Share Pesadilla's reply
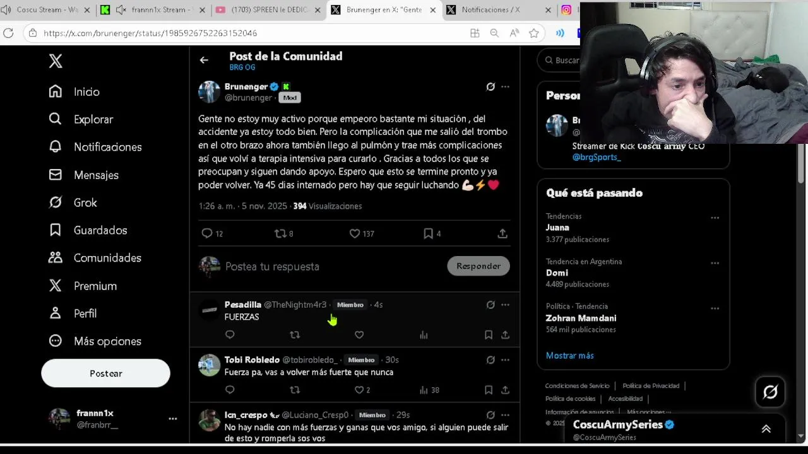Image resolution: width=808 pixels, height=454 pixels. pyautogui.click(x=505, y=335)
